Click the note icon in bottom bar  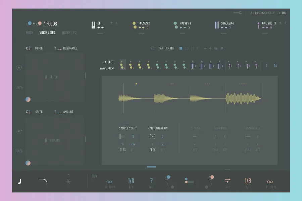[x=19, y=182]
